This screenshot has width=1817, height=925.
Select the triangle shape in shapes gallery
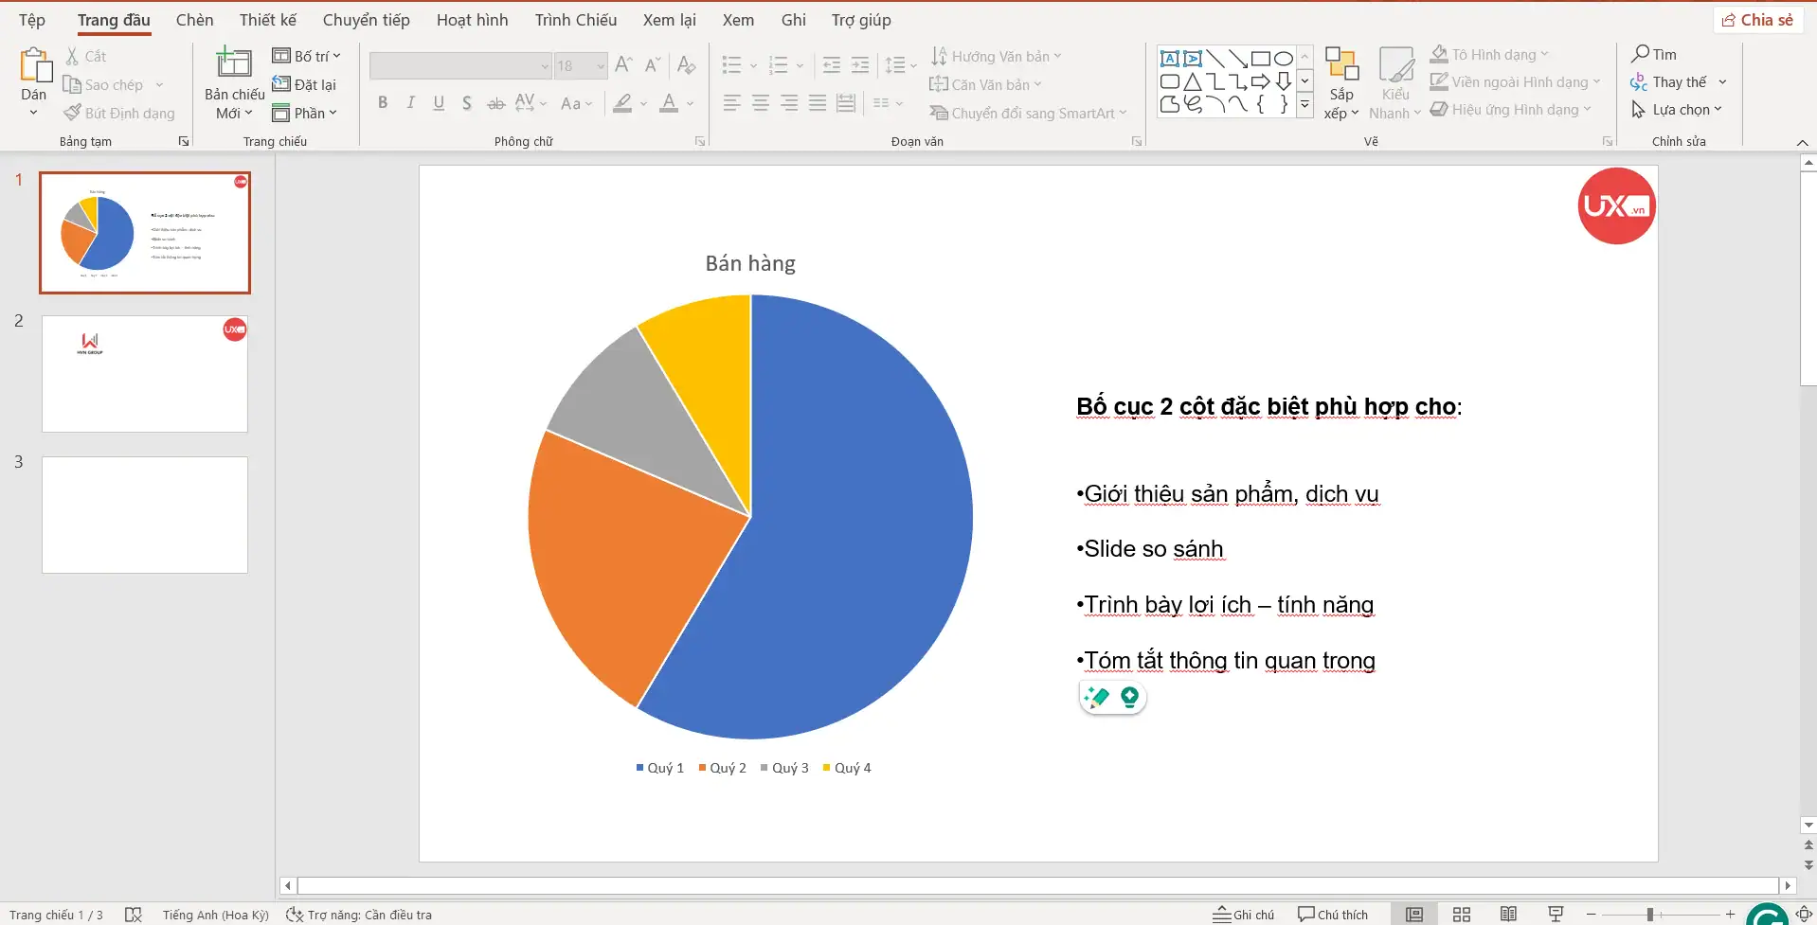click(1193, 81)
